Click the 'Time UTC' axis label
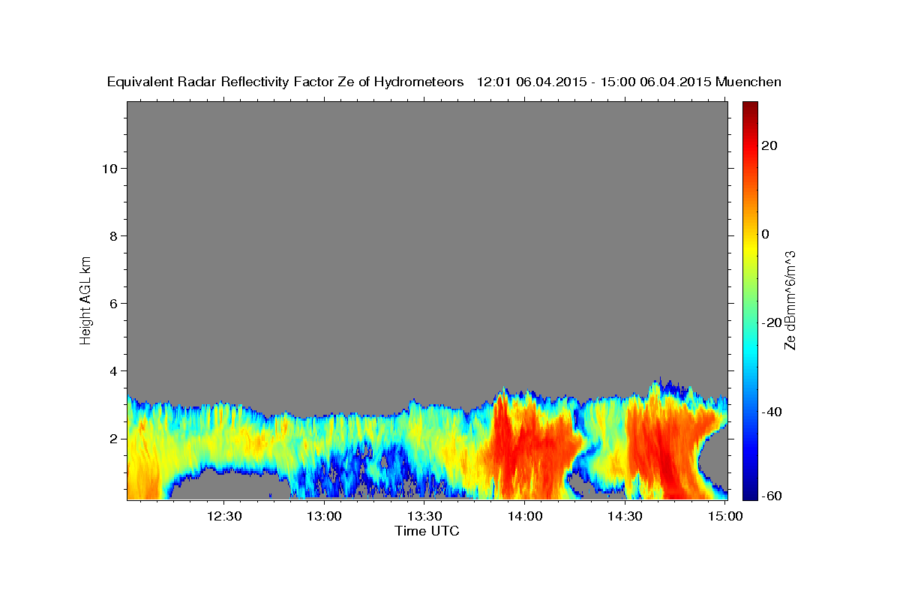Image resolution: width=900 pixels, height=600 pixels. 427,531
